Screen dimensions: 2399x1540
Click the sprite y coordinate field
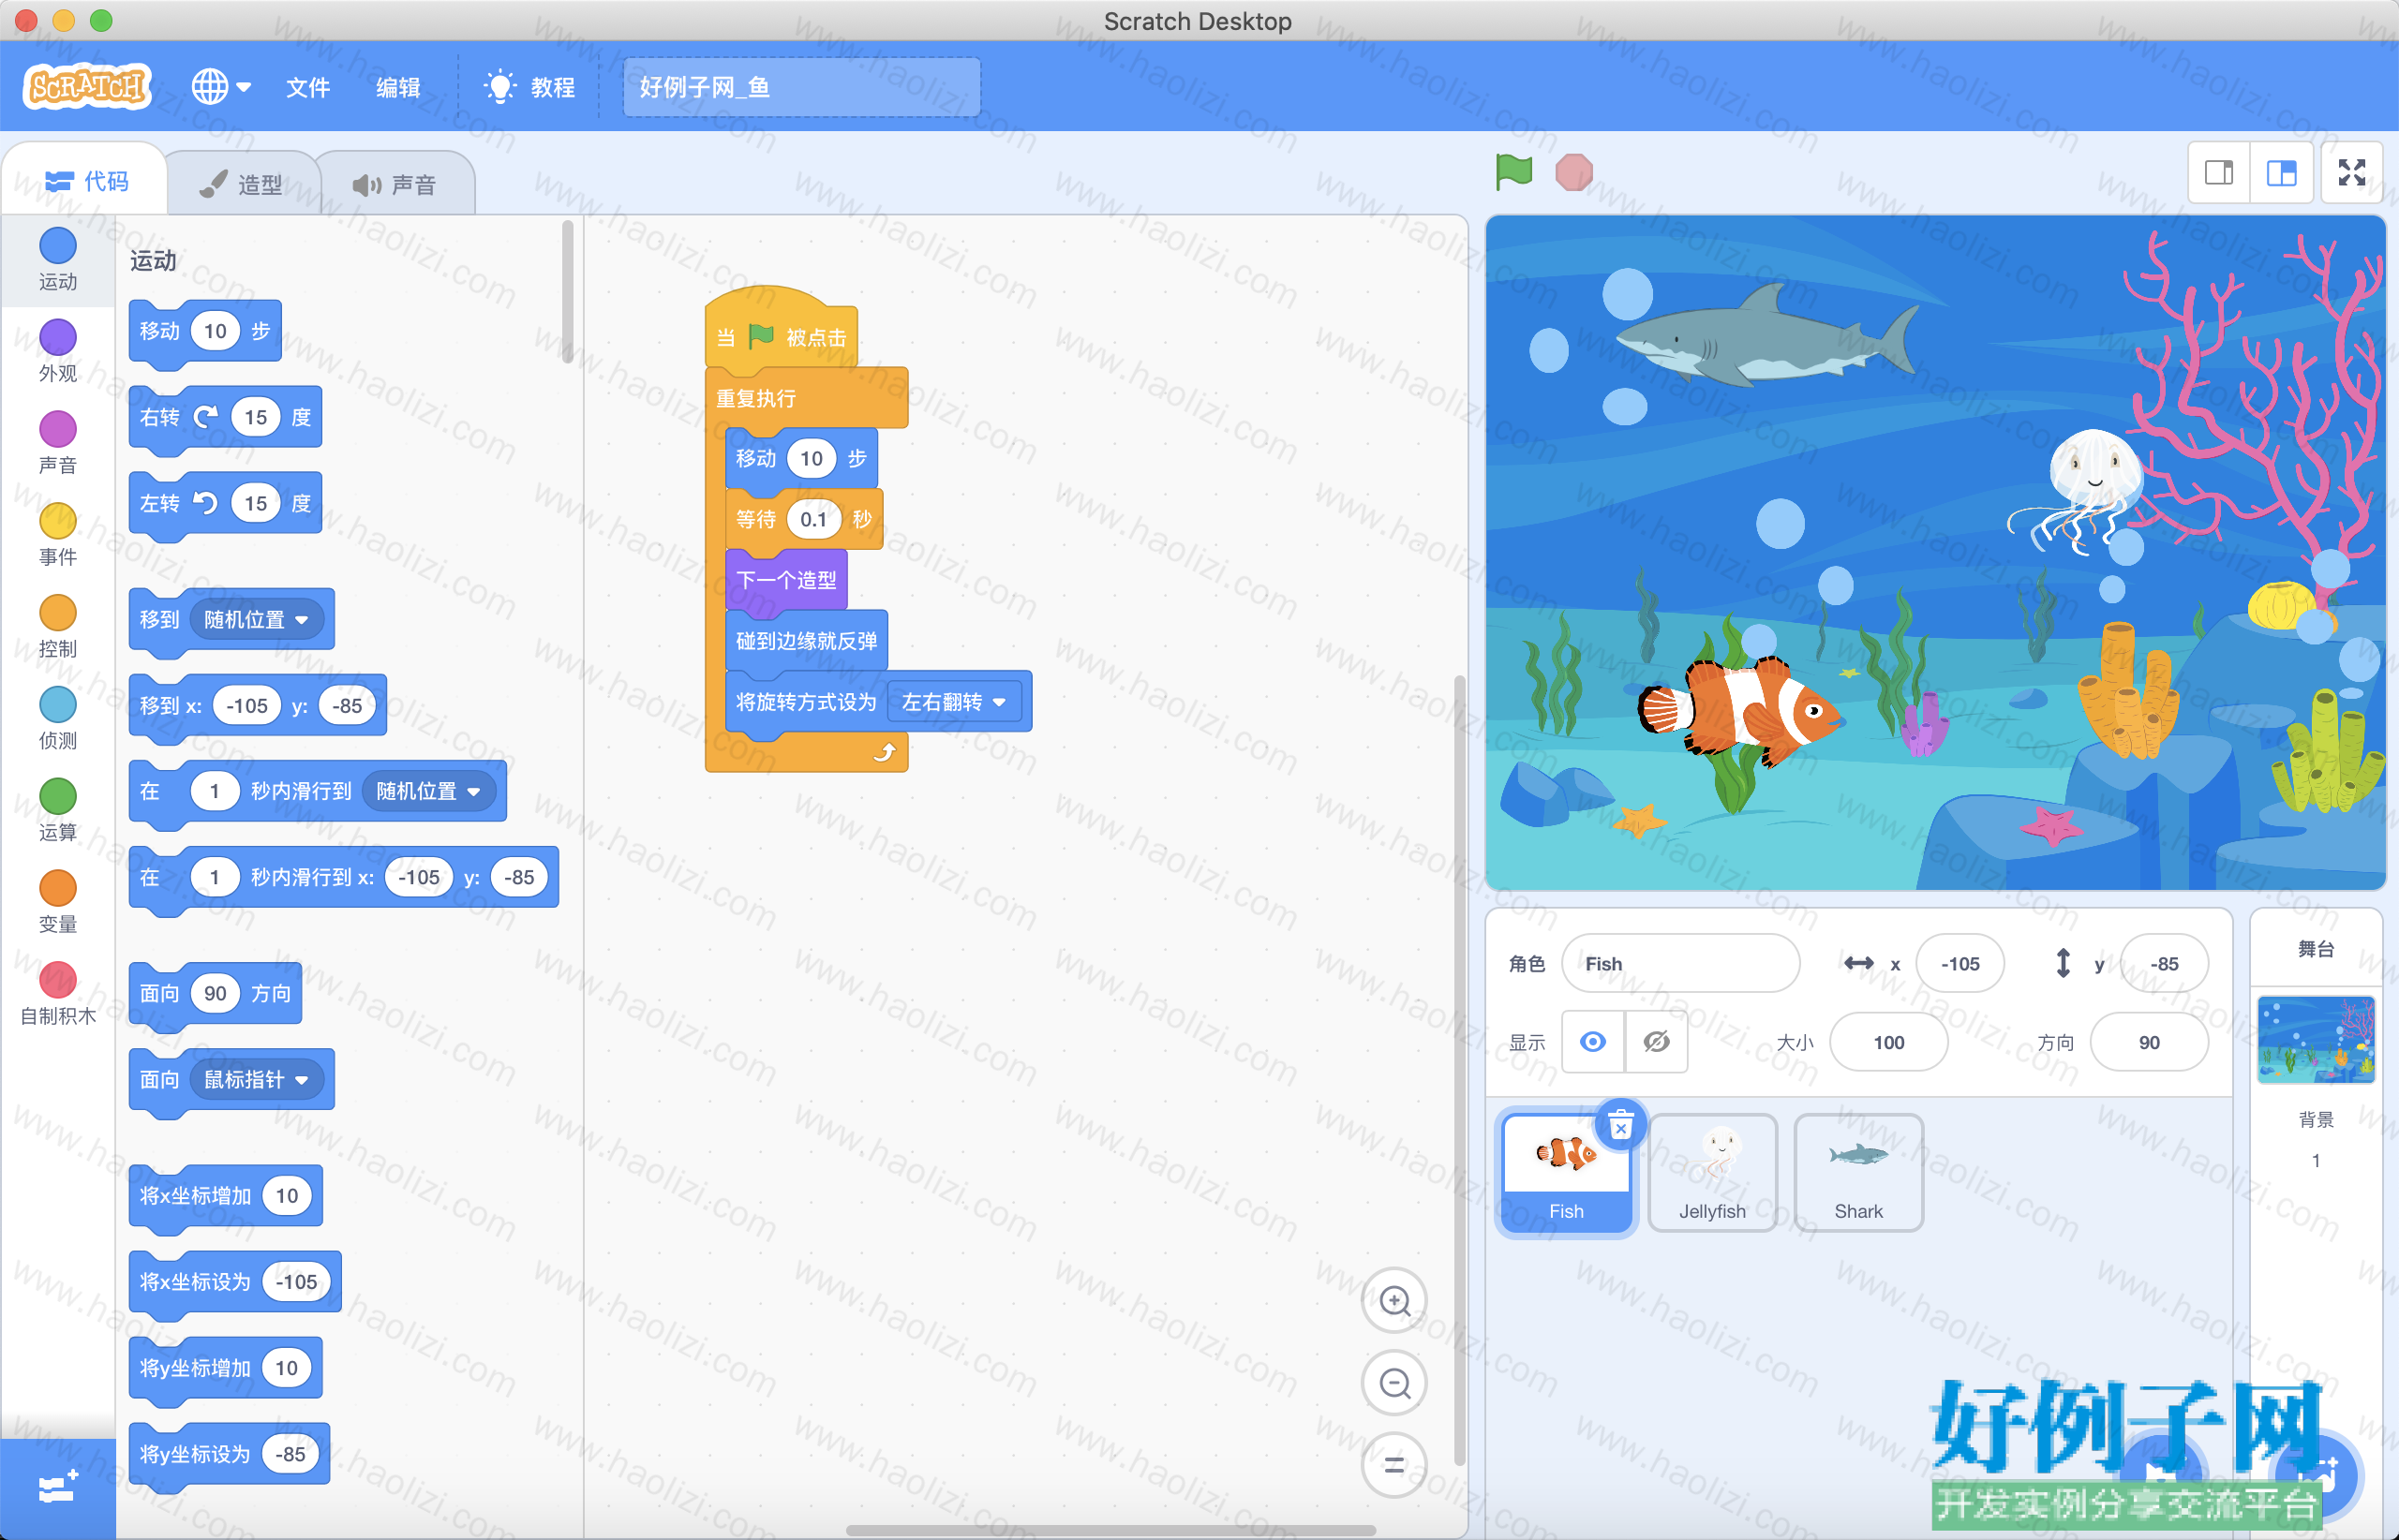tap(2164, 964)
